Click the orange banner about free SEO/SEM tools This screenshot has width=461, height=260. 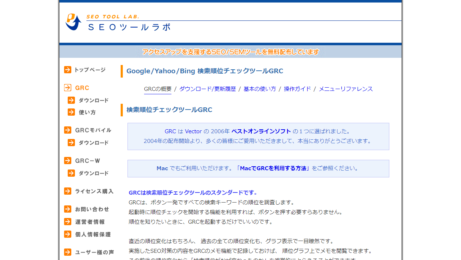[x=230, y=52]
